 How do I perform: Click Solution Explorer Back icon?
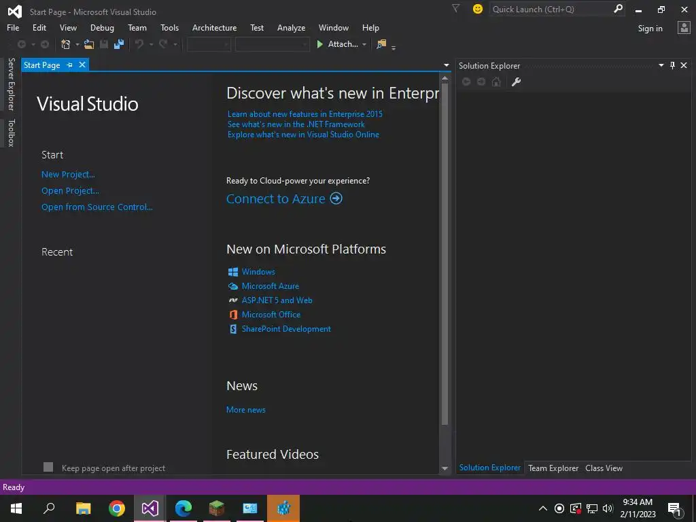(466, 82)
